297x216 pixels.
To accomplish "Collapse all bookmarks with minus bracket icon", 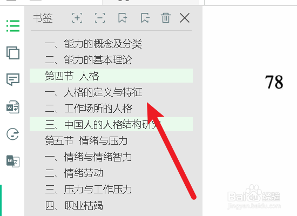I will 100,18.
